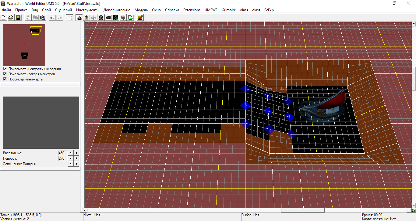Image resolution: width=416 pixels, height=221 pixels.
Task: Activate the selection brush tool
Action: [70, 18]
